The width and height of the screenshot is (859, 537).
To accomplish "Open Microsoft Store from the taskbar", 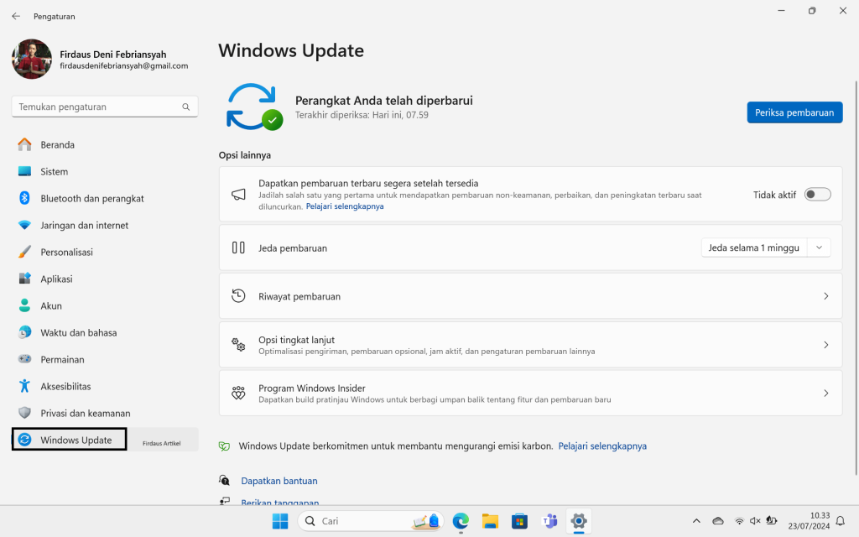I will click(x=519, y=521).
